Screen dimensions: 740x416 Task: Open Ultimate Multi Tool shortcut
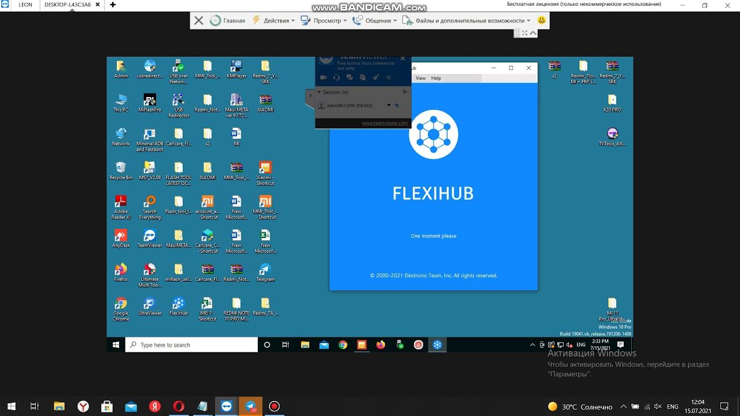coord(150,275)
